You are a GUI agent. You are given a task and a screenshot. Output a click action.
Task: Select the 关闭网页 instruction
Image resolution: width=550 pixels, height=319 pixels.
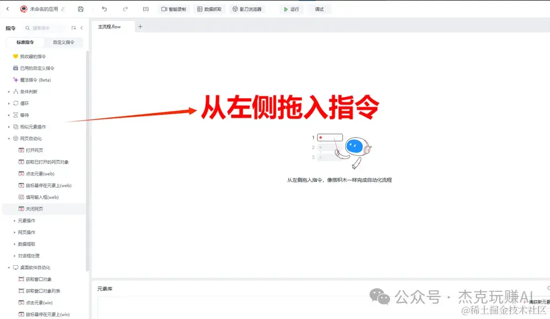[34, 209]
